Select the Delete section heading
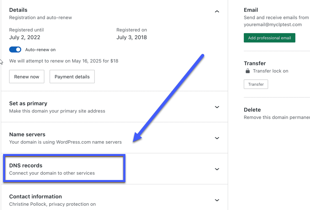This screenshot has width=310, height=210. [x=252, y=110]
